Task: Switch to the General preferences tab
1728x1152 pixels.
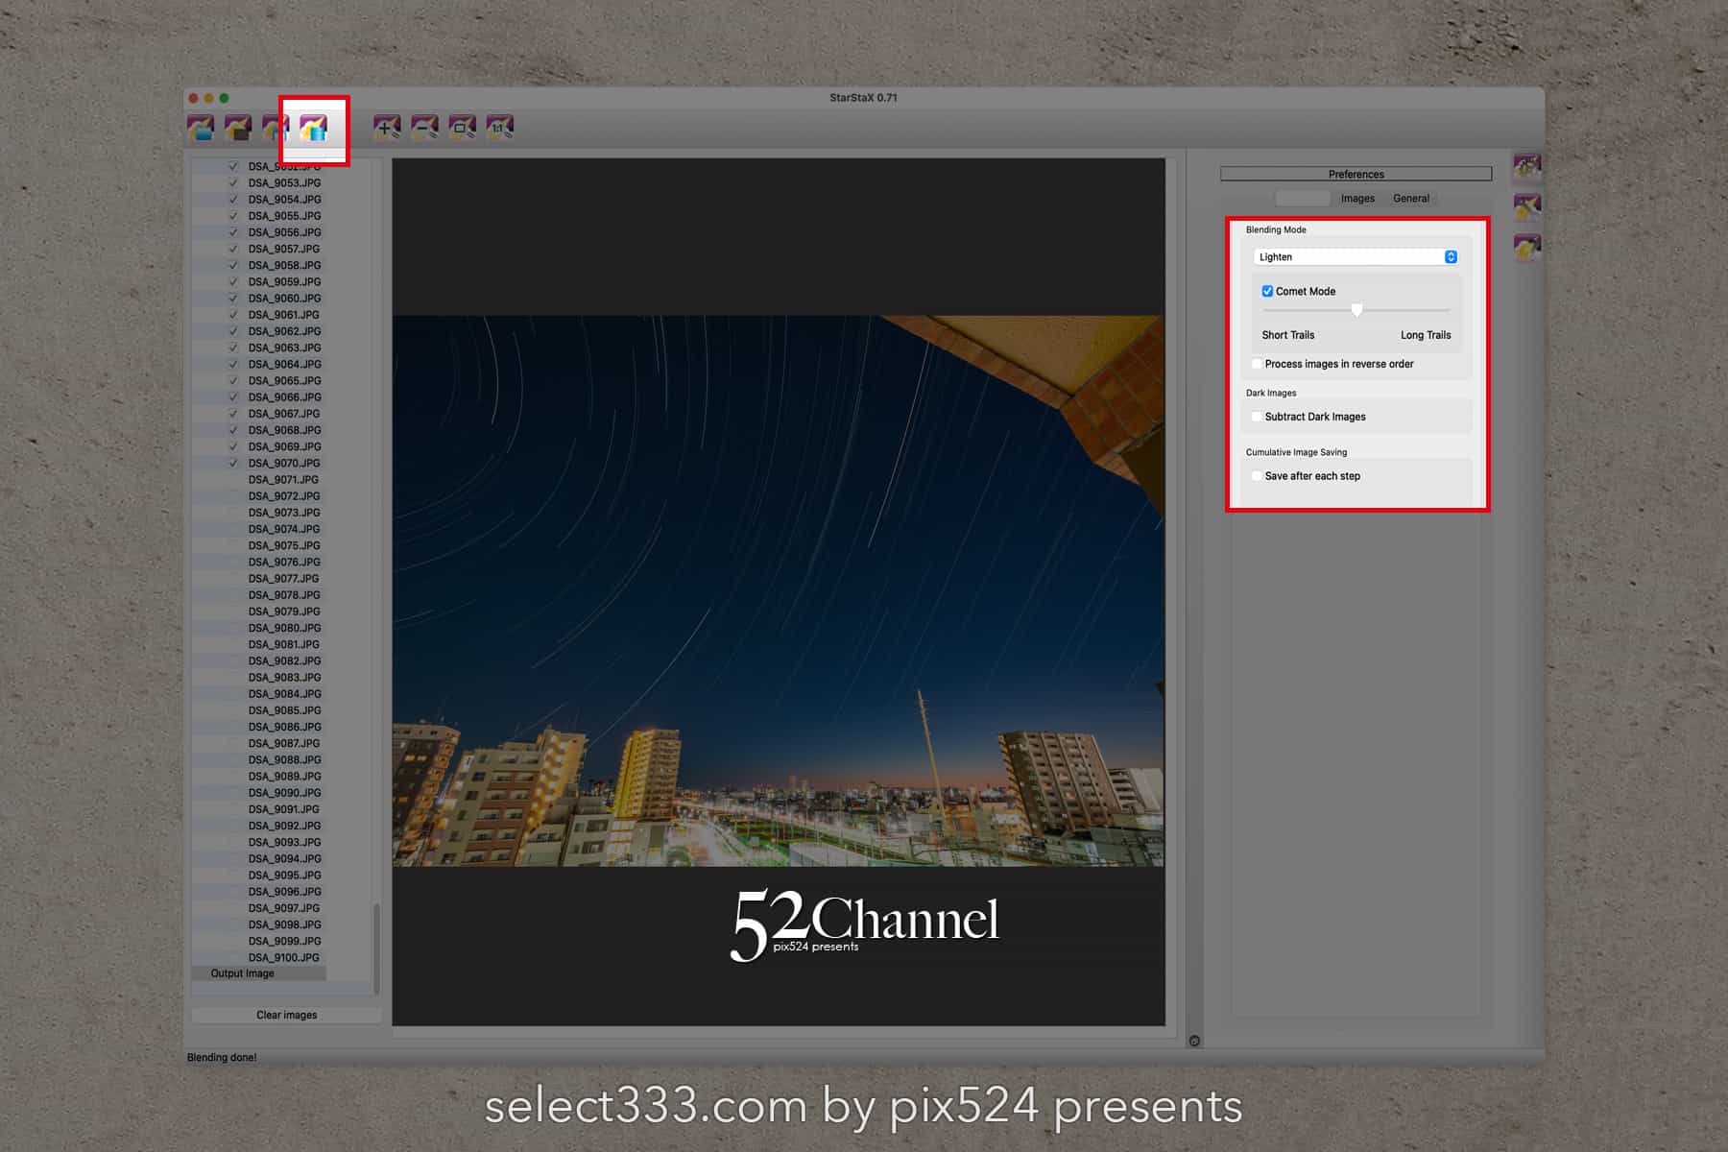Action: pos(1410,199)
